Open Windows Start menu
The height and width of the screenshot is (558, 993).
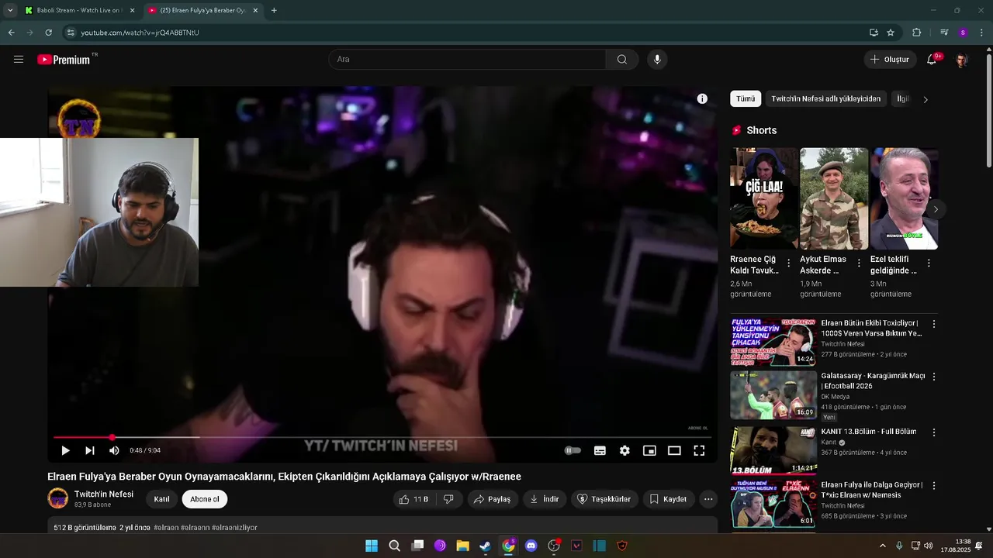(x=372, y=546)
